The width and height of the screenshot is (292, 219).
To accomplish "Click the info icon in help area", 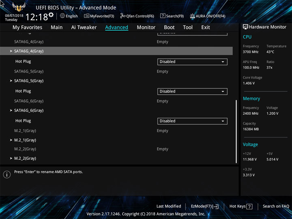I will tap(7, 174).
